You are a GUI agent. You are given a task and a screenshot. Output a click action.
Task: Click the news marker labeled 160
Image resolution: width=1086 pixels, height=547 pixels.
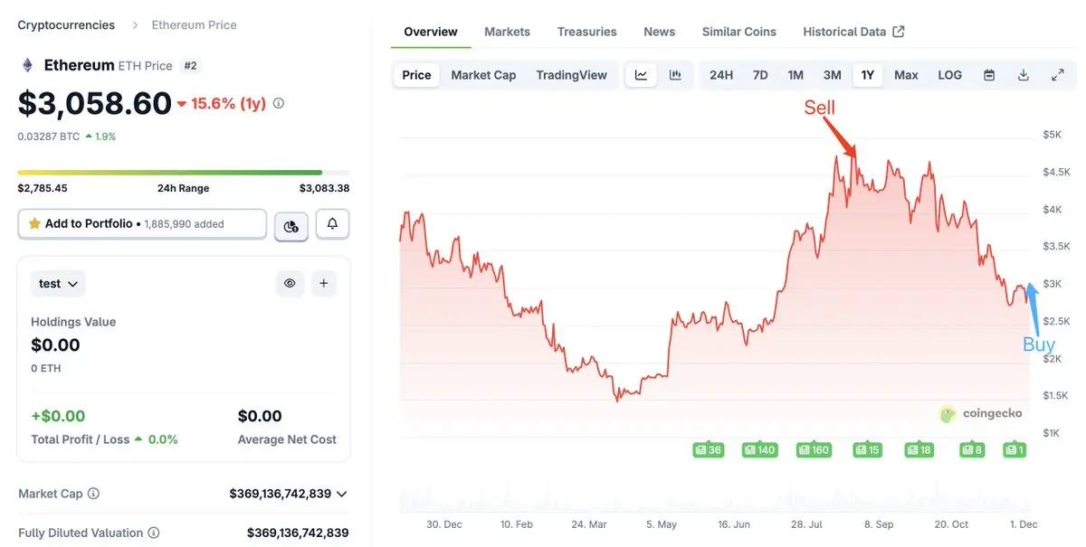point(814,449)
